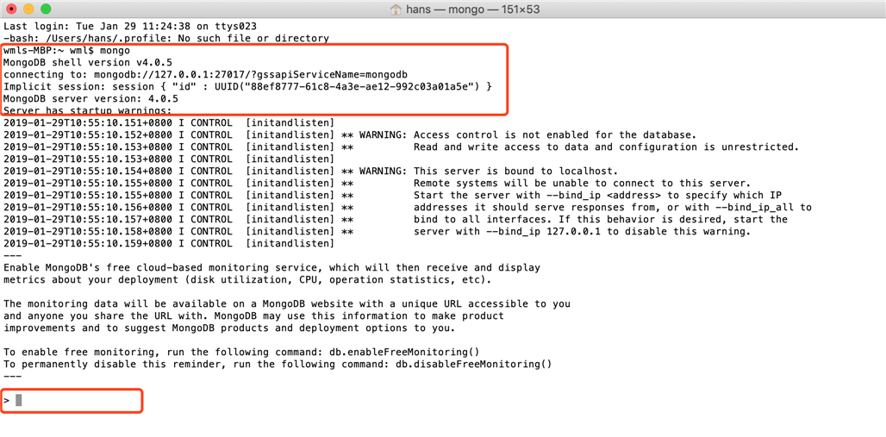886x437 pixels.
Task: Click 'improvements and to suggest MongoDB products' line
Action: point(229,328)
